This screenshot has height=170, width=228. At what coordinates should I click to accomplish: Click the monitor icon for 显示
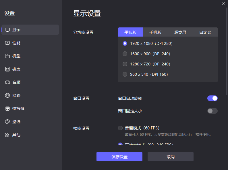click(x=7, y=30)
